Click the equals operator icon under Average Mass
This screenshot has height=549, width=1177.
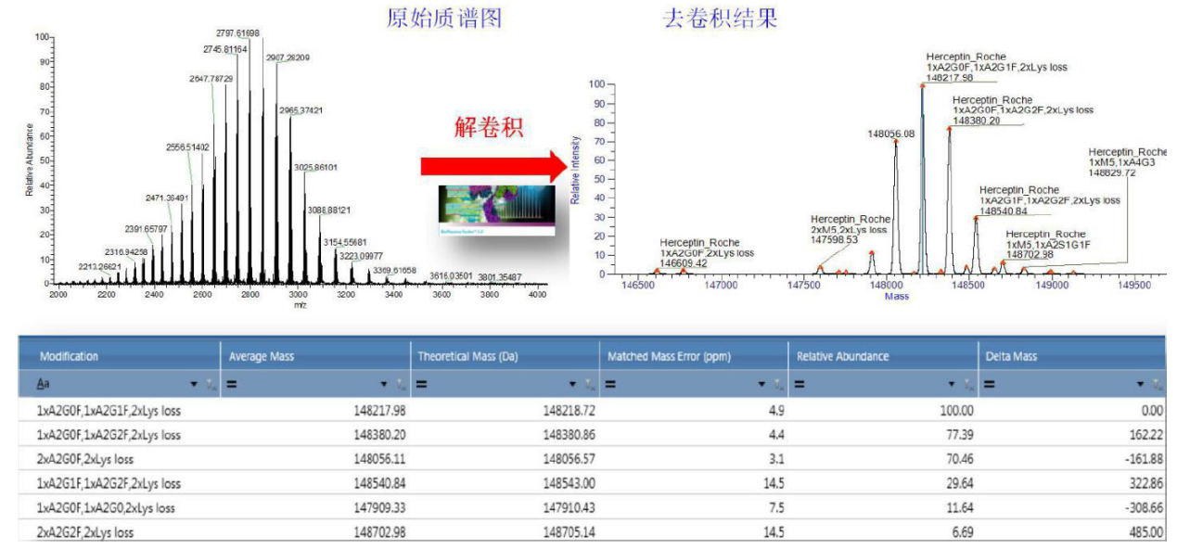click(233, 383)
